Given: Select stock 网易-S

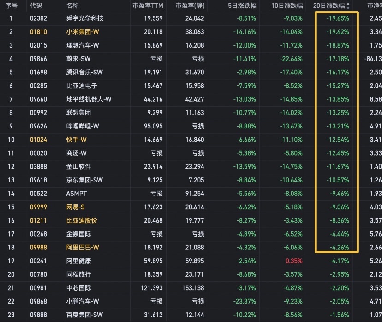Looking at the screenshot, I should click(76, 207).
